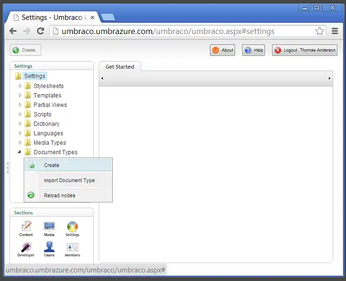Click the Media Types folder icon
Image resolution: width=346 pixels, height=281 pixels.
tap(27, 142)
